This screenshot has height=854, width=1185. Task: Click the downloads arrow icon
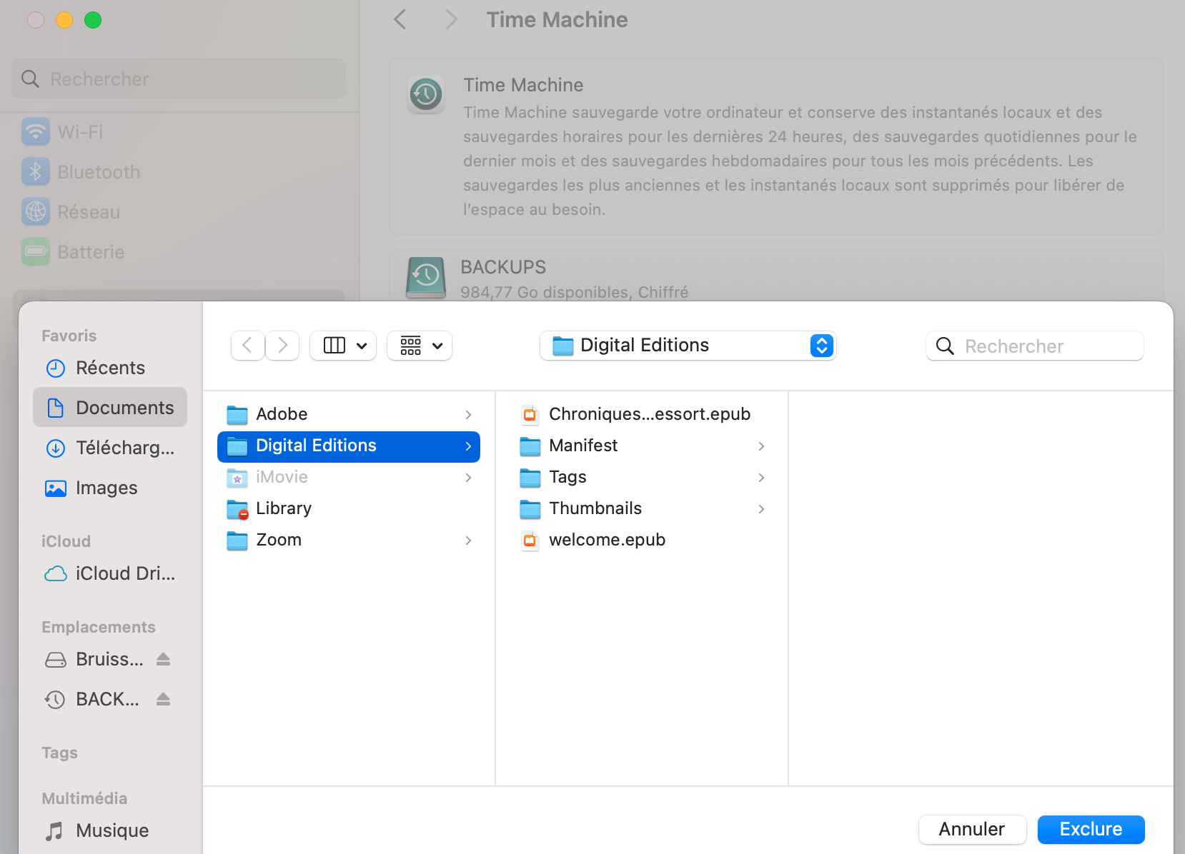[x=56, y=448]
